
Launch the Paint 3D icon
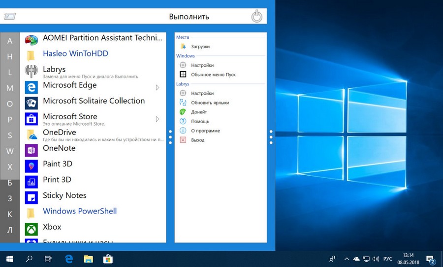click(x=31, y=166)
